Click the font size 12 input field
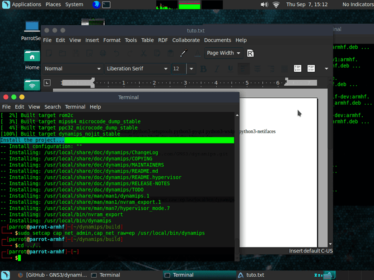The height and width of the screenshot is (280, 374). click(179, 69)
